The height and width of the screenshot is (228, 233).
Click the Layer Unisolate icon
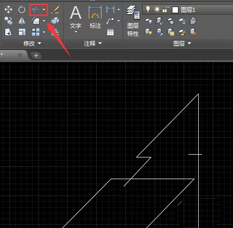(159, 32)
